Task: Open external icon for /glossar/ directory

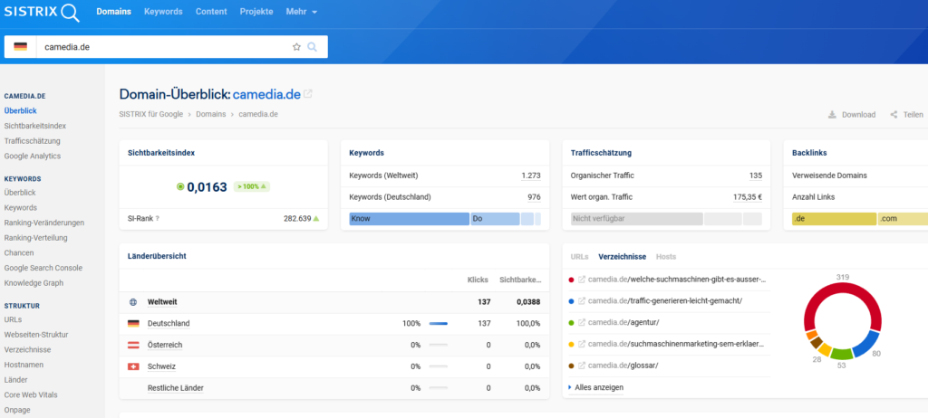Action: pos(582,366)
